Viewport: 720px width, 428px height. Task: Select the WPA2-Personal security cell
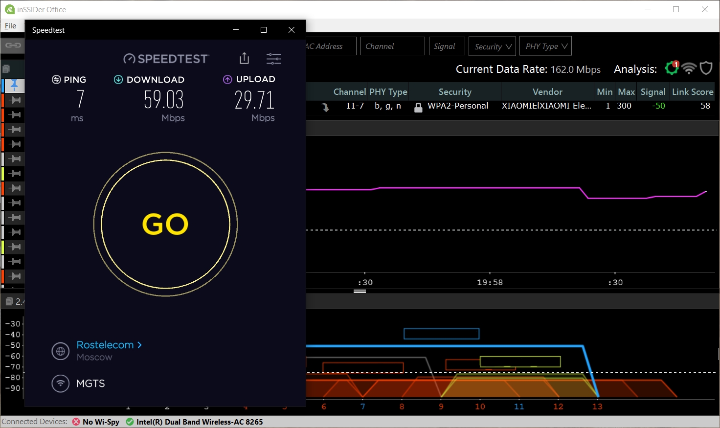coord(458,106)
